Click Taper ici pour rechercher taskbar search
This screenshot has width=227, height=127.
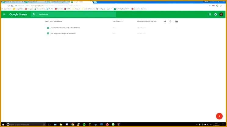point(26,125)
